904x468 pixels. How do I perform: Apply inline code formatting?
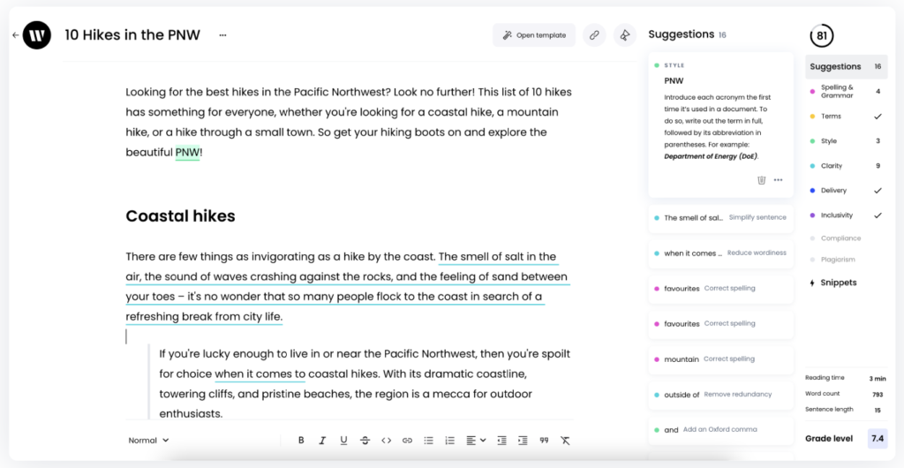[387, 441]
